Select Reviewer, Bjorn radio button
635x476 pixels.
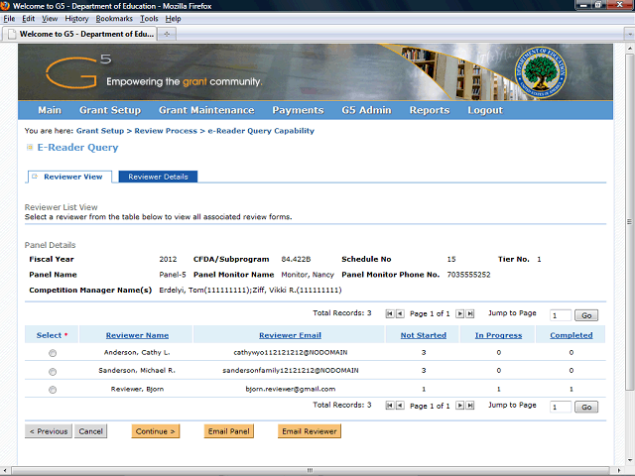[53, 390]
